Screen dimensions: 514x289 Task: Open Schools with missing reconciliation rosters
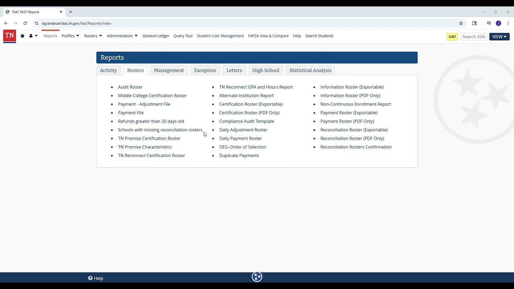pos(160,130)
